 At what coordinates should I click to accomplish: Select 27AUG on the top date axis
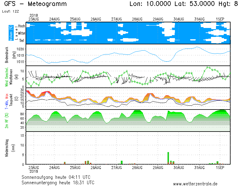point(117,19)
